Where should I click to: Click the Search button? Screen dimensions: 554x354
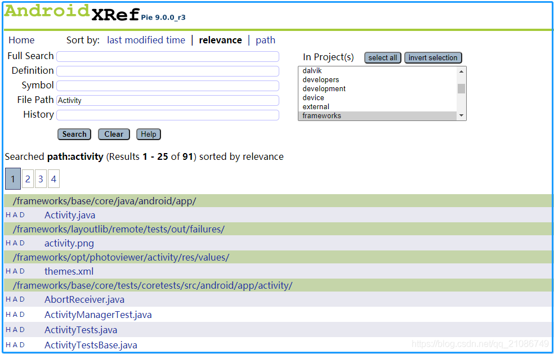click(x=74, y=135)
